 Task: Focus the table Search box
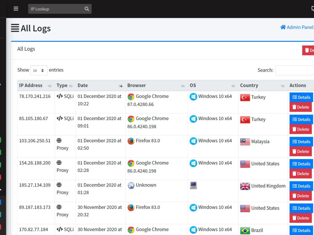point(295,70)
